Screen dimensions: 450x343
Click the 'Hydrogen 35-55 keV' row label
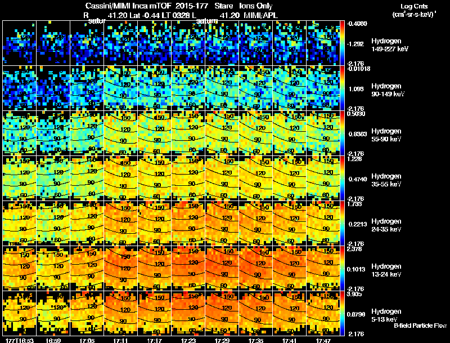click(x=386, y=180)
